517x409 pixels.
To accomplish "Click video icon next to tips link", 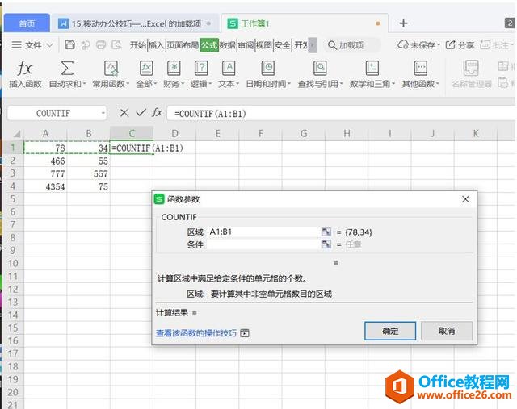I will pos(245,333).
